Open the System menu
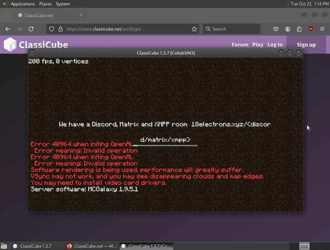The image size is (330, 250). 63,4
